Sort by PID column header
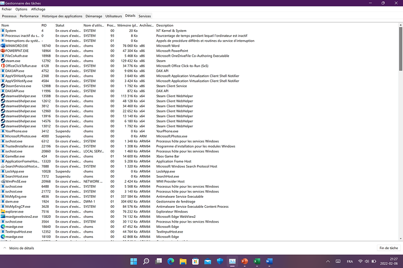 point(48,25)
